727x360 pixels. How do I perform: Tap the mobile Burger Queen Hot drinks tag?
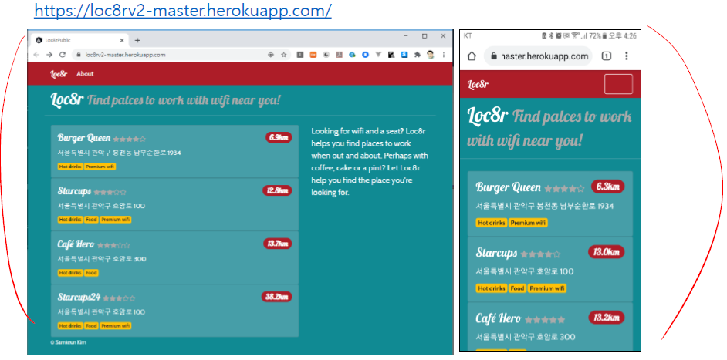click(492, 223)
